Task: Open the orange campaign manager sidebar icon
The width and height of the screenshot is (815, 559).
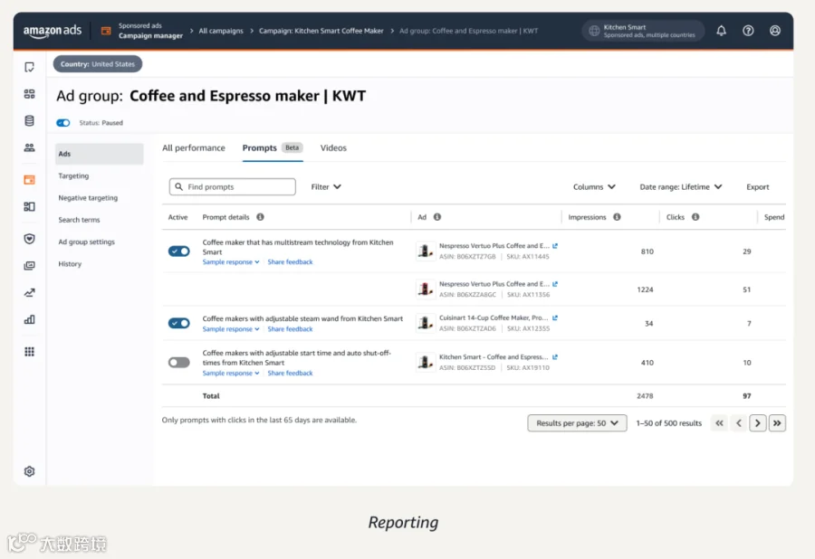Action: point(30,180)
